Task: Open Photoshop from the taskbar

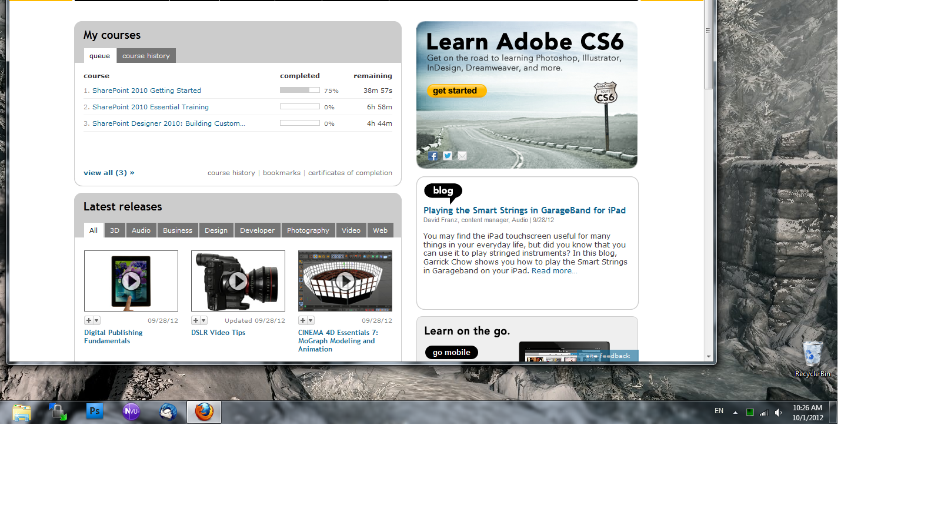Action: click(x=94, y=411)
